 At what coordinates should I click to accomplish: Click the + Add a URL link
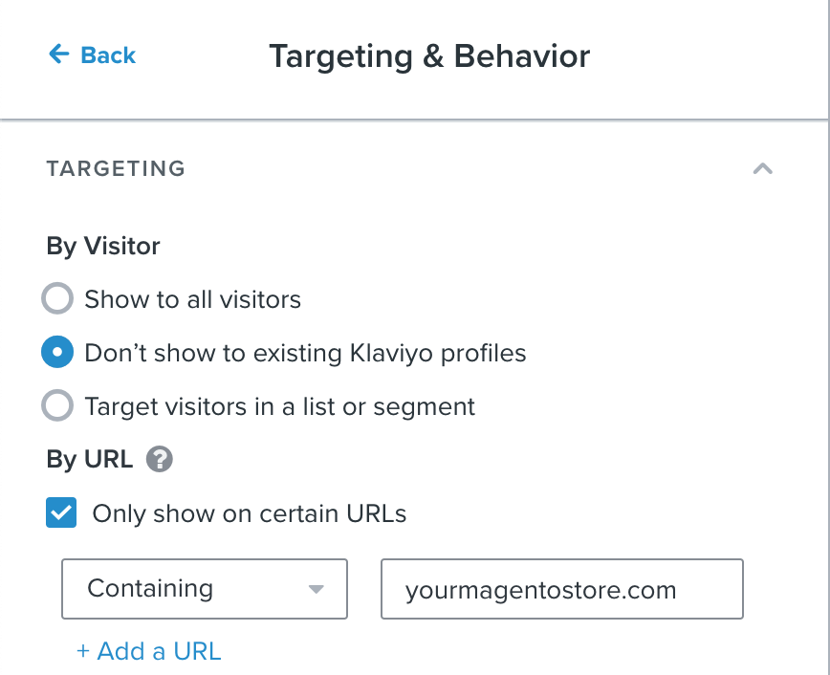[x=148, y=651]
